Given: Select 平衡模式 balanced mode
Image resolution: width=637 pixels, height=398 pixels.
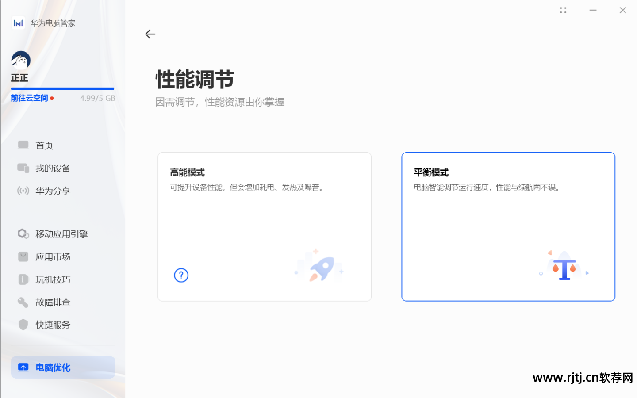Looking at the screenshot, I should point(508,226).
